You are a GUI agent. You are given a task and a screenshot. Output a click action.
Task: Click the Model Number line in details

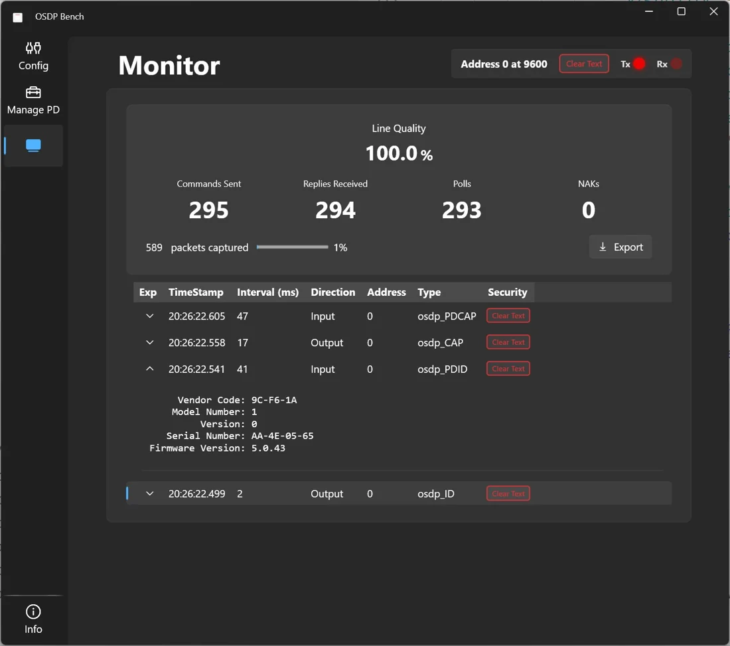pyautogui.click(x=214, y=412)
